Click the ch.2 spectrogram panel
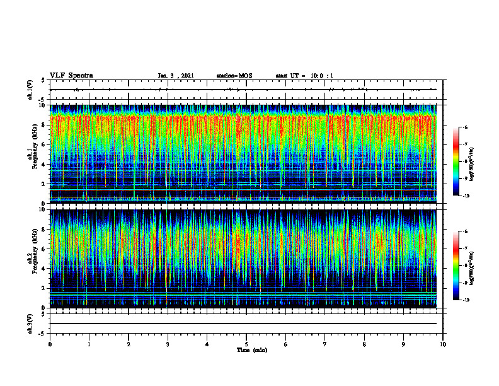The height and width of the screenshot is (386, 499). click(x=243, y=259)
